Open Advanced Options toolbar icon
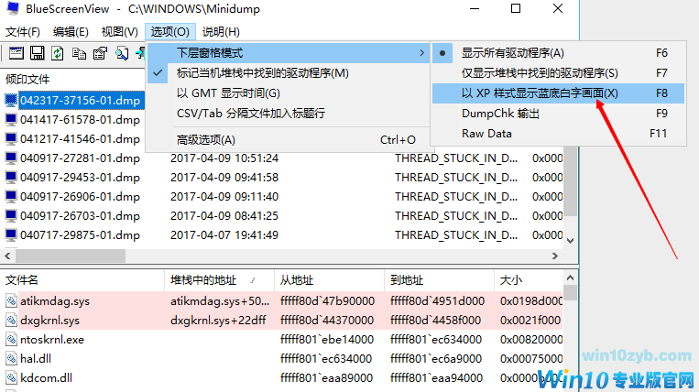 pos(16,53)
